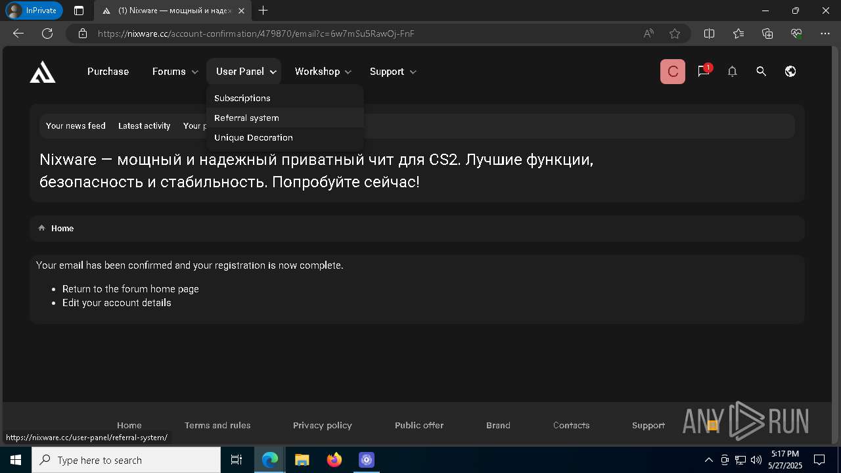Image resolution: width=841 pixels, height=473 pixels.
Task: Open Windows notification center
Action: 819,460
